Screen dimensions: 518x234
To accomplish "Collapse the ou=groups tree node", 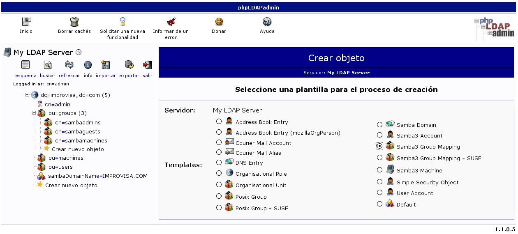I will (34, 112).
